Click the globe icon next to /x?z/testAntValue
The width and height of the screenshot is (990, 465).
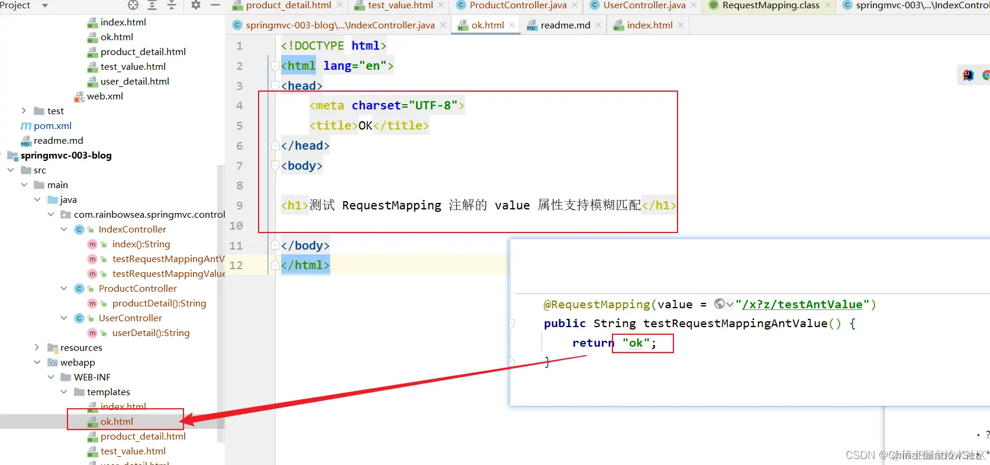point(720,304)
